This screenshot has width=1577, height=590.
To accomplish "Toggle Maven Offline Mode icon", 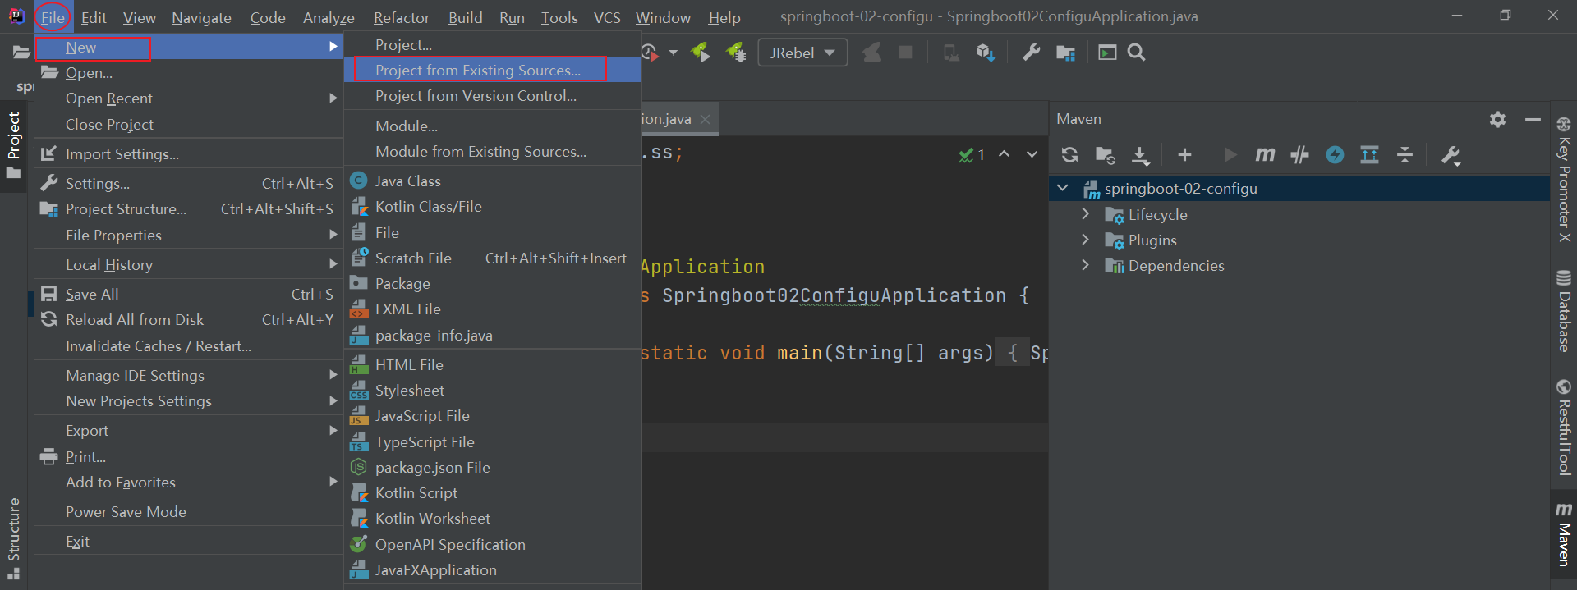I will [1299, 154].
